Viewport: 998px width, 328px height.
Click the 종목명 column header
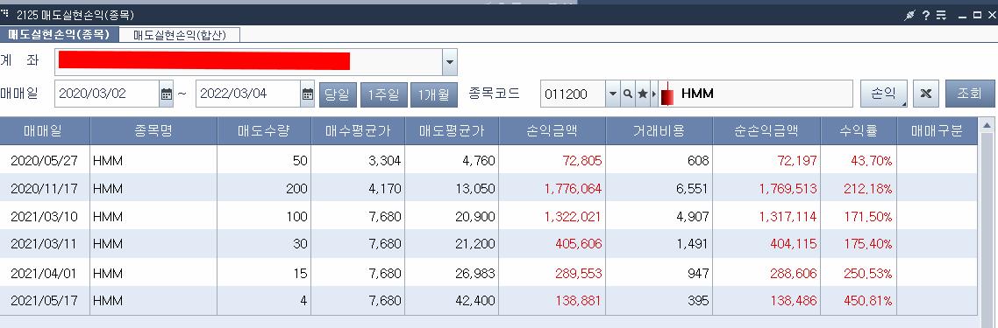[x=153, y=131]
